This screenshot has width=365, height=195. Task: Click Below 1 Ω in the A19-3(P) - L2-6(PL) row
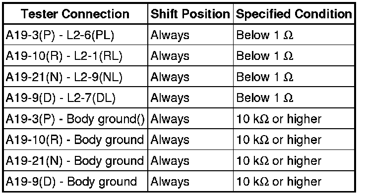(265, 35)
